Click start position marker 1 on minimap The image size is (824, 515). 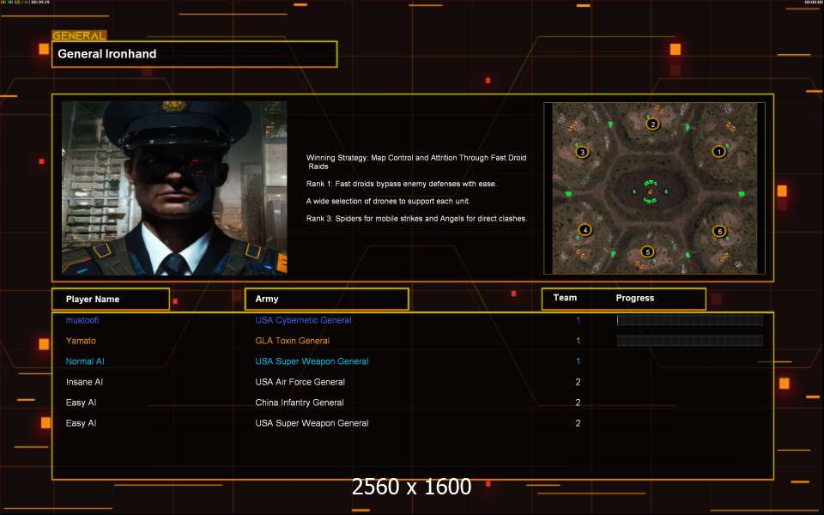pos(719,152)
